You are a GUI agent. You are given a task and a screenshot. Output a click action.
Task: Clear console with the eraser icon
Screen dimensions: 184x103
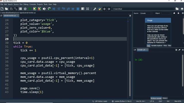coord(179,50)
